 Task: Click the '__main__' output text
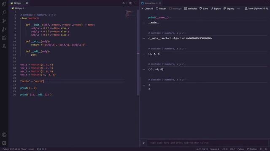154,23
